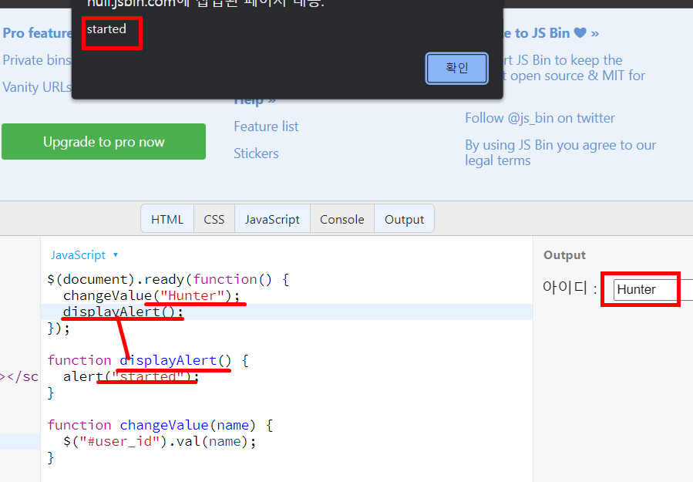Click the displayAlert(); call line
This screenshot has width=693, height=482.
[x=123, y=312]
